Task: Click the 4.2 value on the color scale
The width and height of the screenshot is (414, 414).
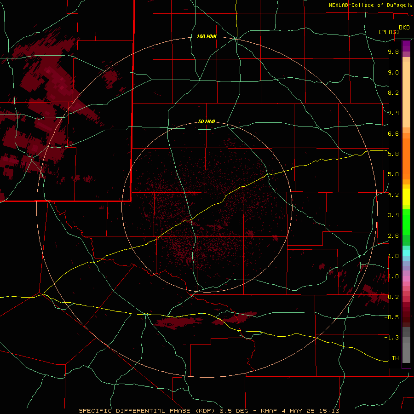Action: click(x=393, y=195)
